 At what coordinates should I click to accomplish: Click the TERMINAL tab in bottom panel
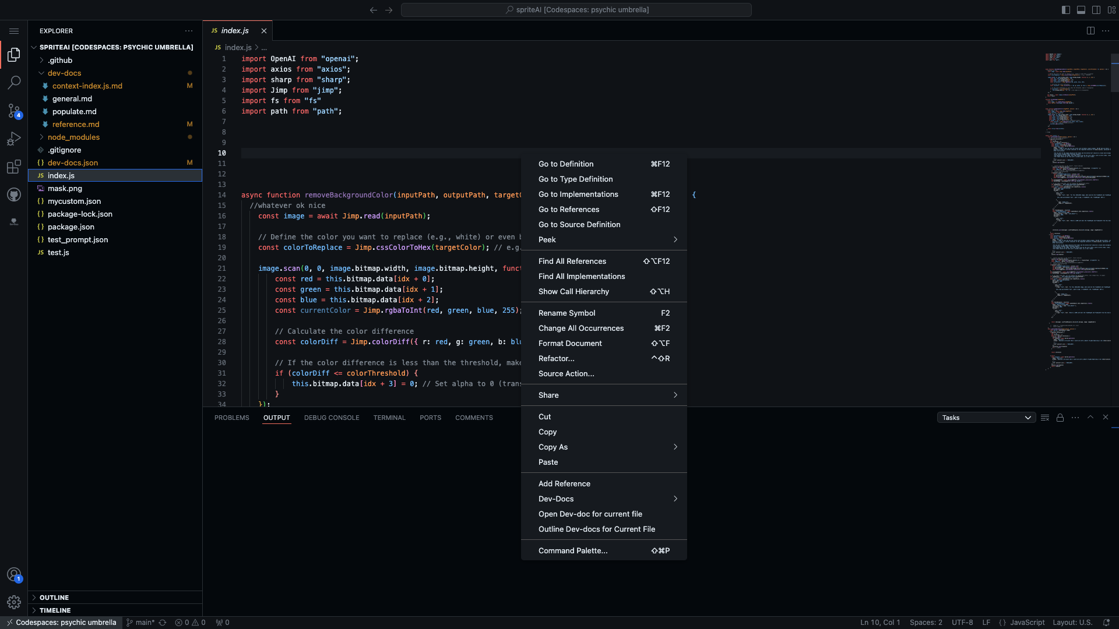tap(390, 417)
